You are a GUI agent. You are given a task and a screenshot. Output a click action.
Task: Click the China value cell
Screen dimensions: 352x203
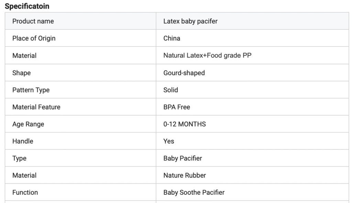point(172,38)
